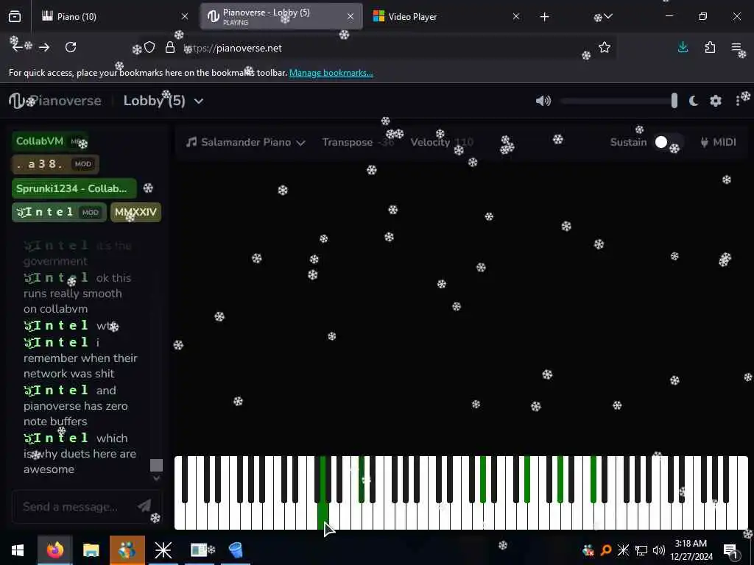The image size is (754, 565).
Task: Click the magnifier icon in the system tray
Action: pyautogui.click(x=606, y=550)
